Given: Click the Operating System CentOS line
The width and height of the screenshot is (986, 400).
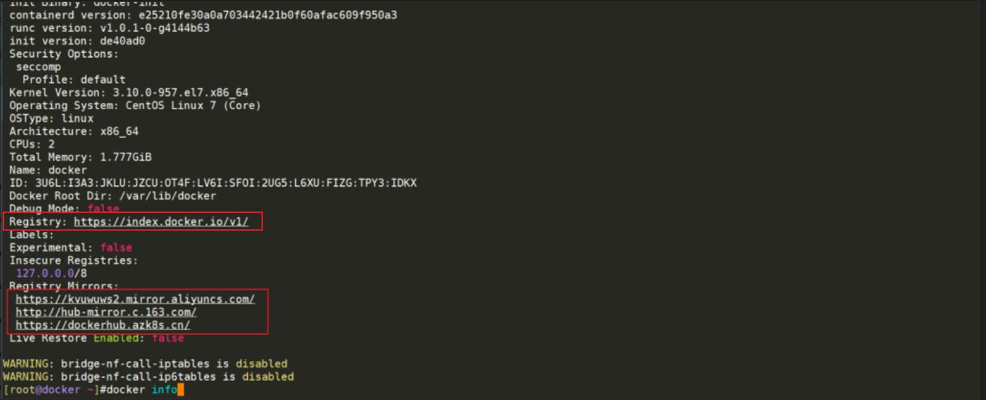Looking at the screenshot, I should click(135, 105).
